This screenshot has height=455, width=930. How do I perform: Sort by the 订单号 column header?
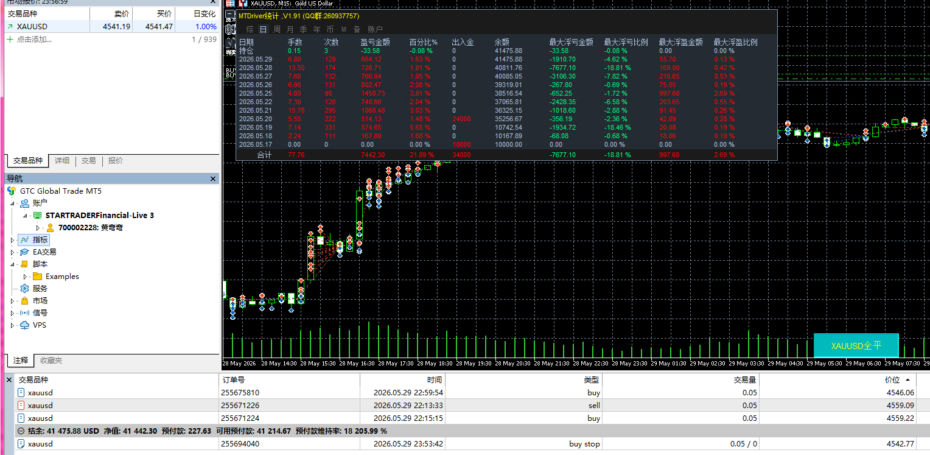289,379
